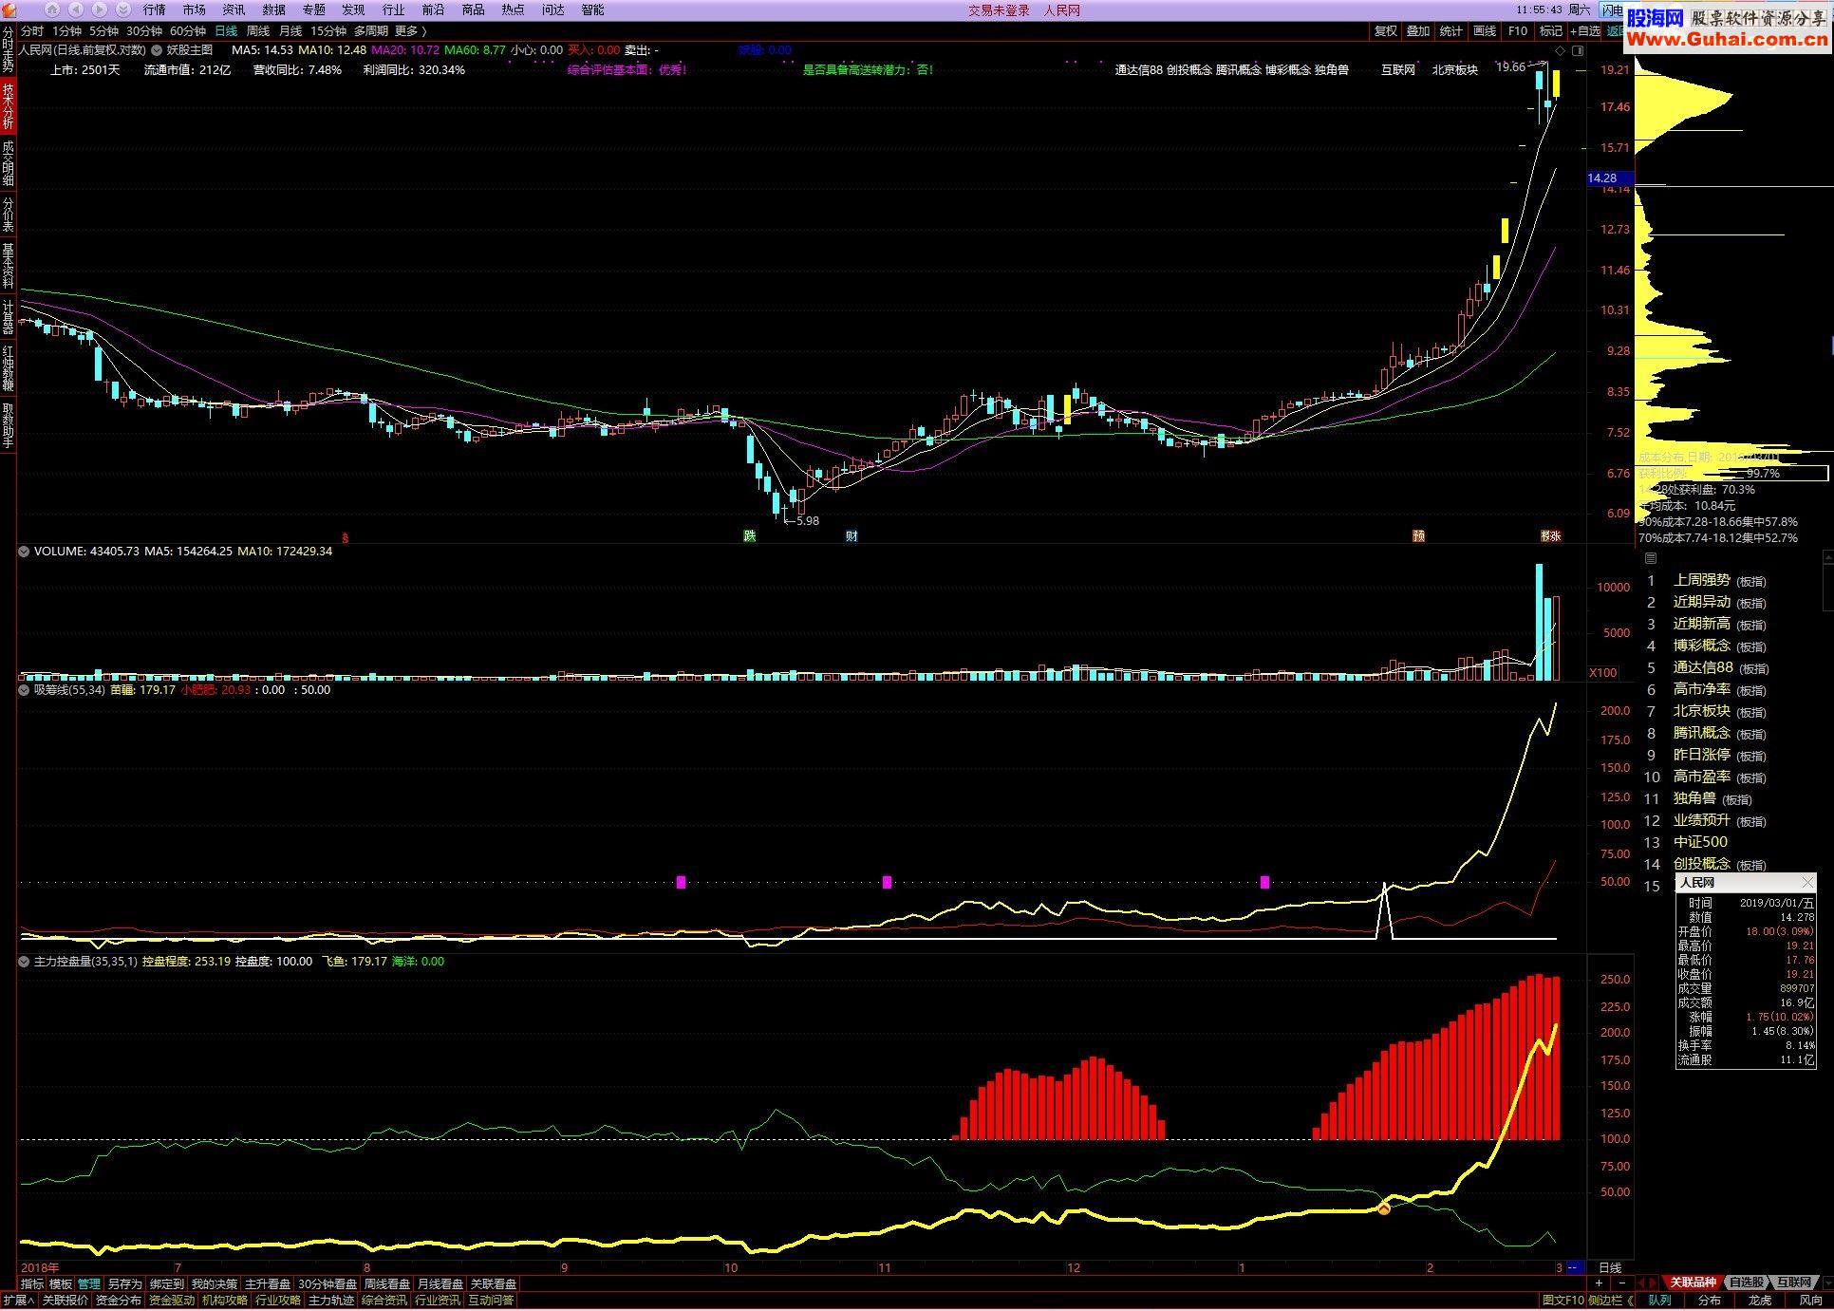Click the blue 14.28 price marker on the axis
Viewport: 1834px width, 1311px height.
1609,178
